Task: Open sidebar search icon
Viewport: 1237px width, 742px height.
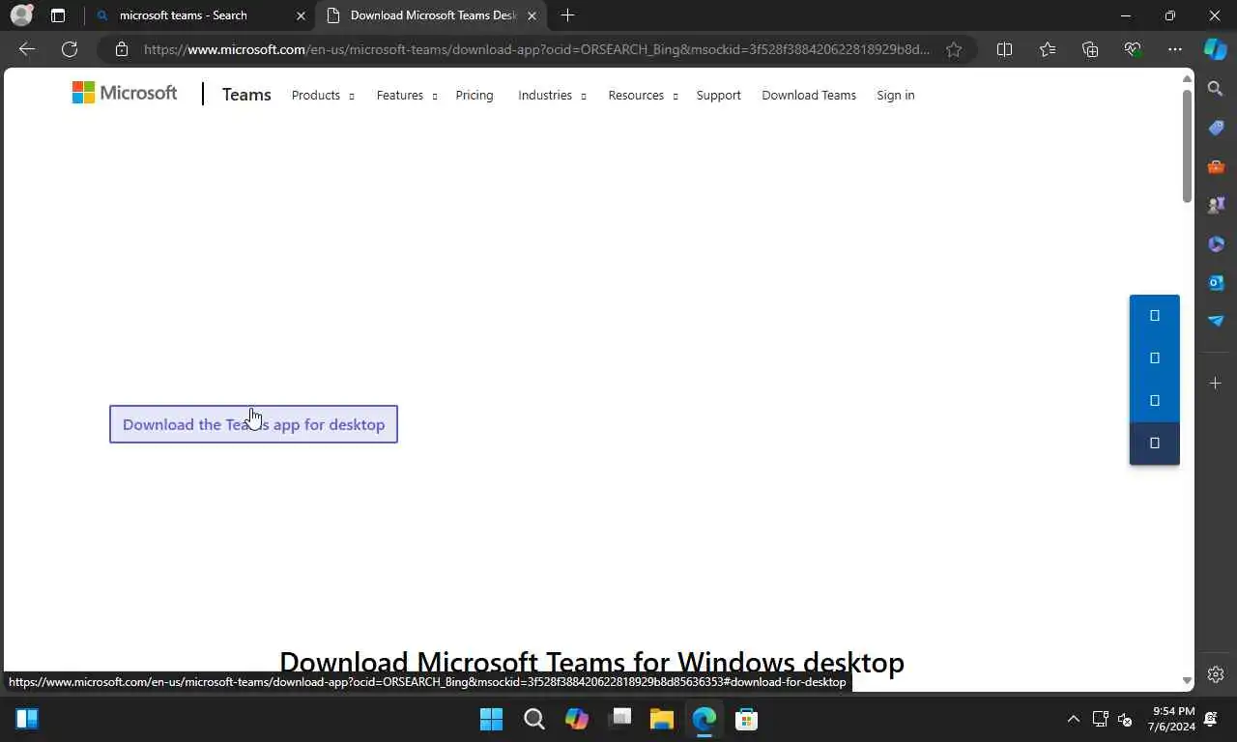Action: click(1216, 89)
